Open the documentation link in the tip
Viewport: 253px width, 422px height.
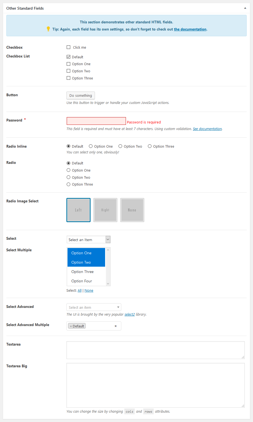[x=190, y=29]
